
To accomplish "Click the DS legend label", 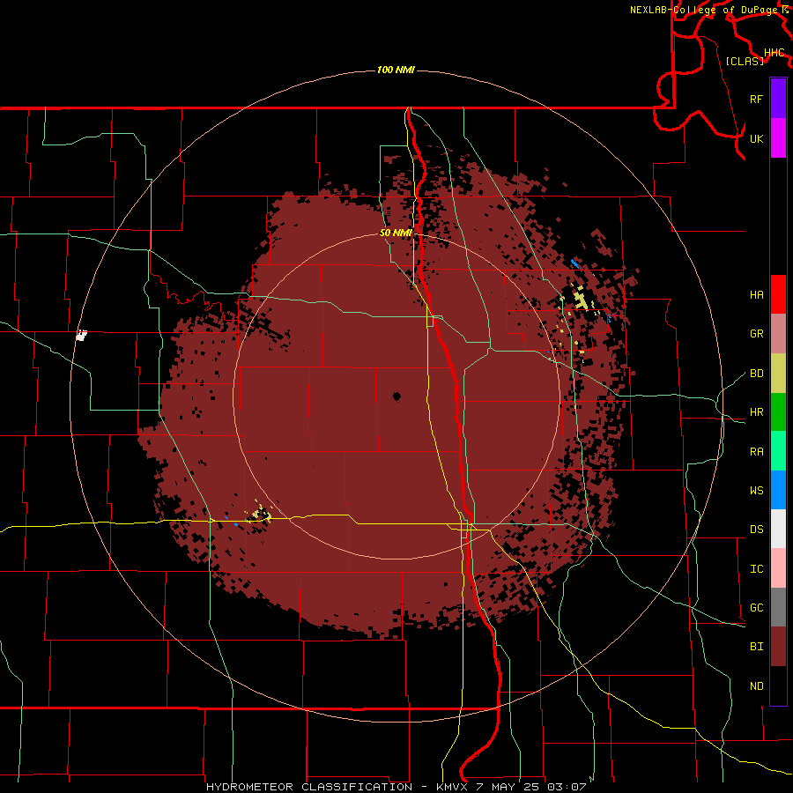I will (x=756, y=529).
